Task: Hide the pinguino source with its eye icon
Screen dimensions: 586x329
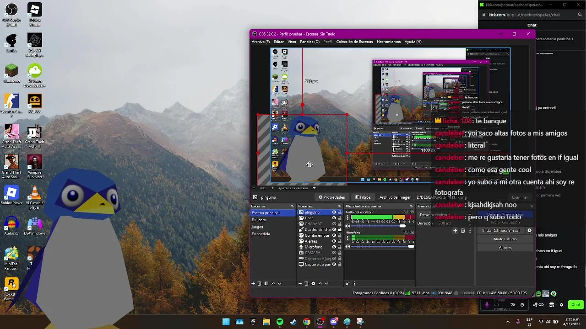Action: point(334,212)
